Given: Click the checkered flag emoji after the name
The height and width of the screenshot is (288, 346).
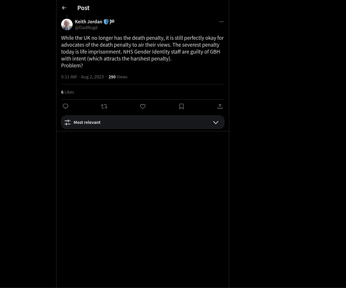Looking at the screenshot, I should tap(112, 22).
